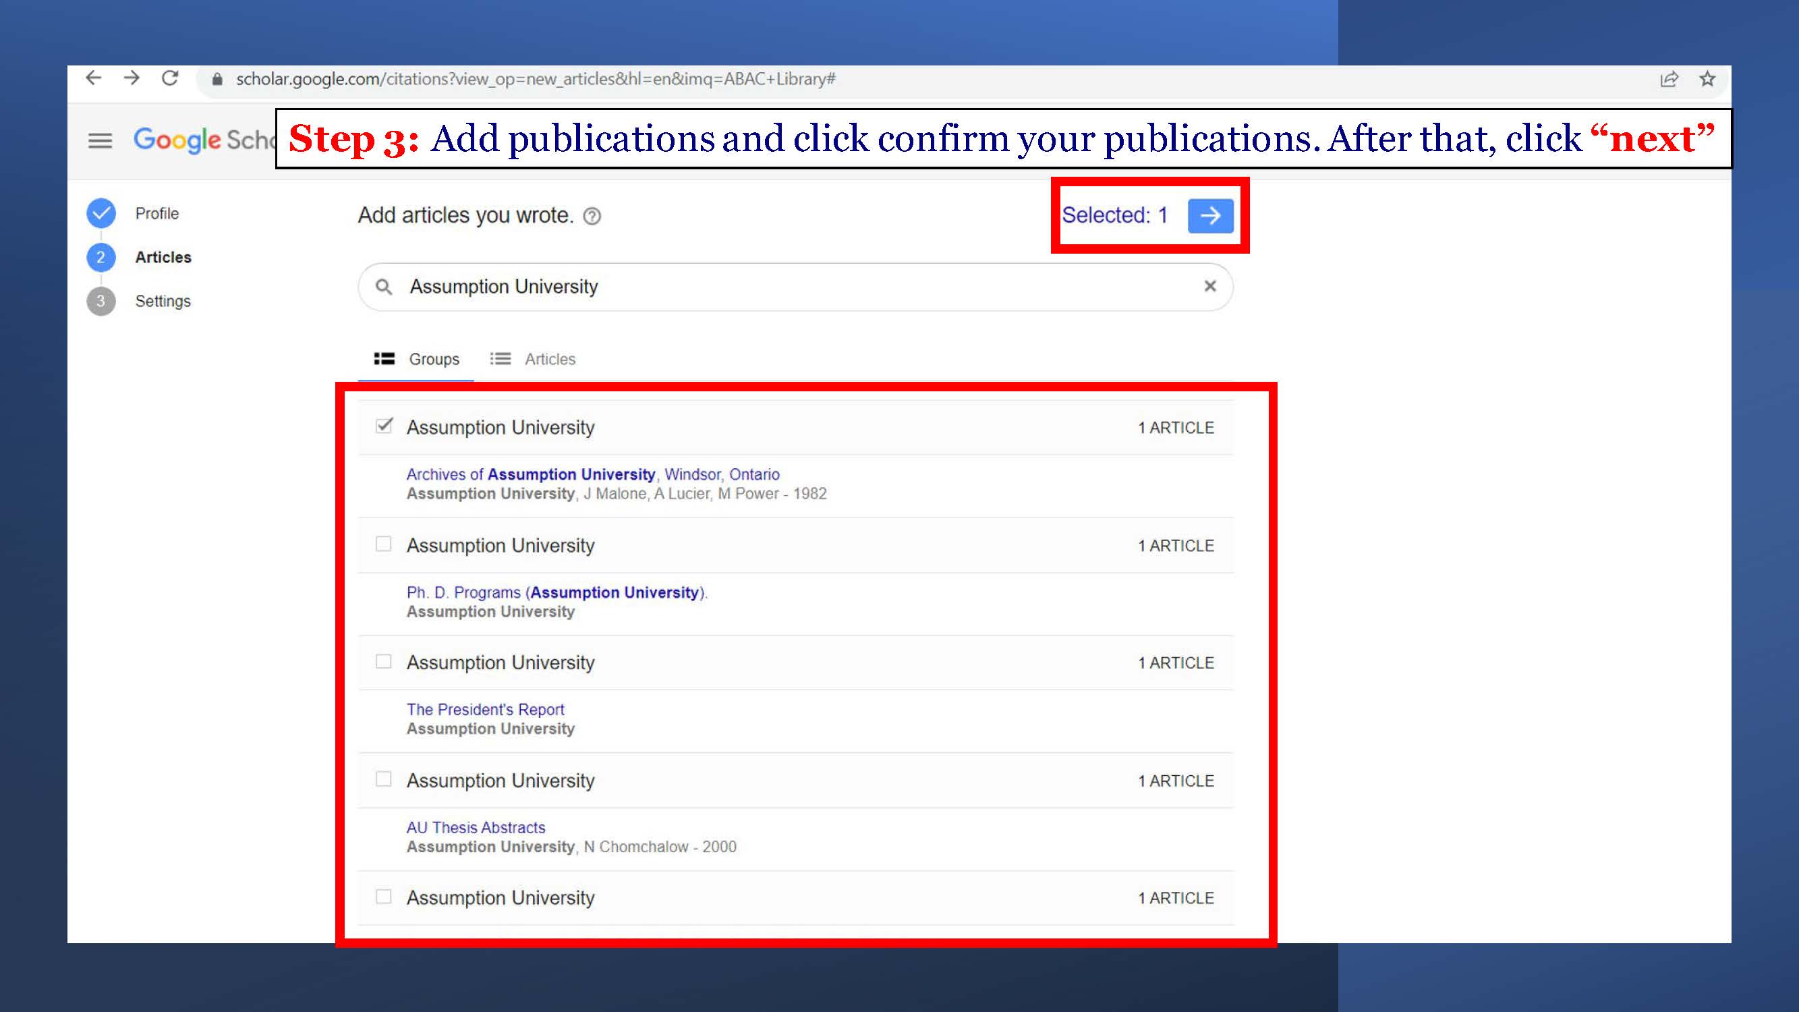Go forward using the browser forward arrow

click(132, 78)
